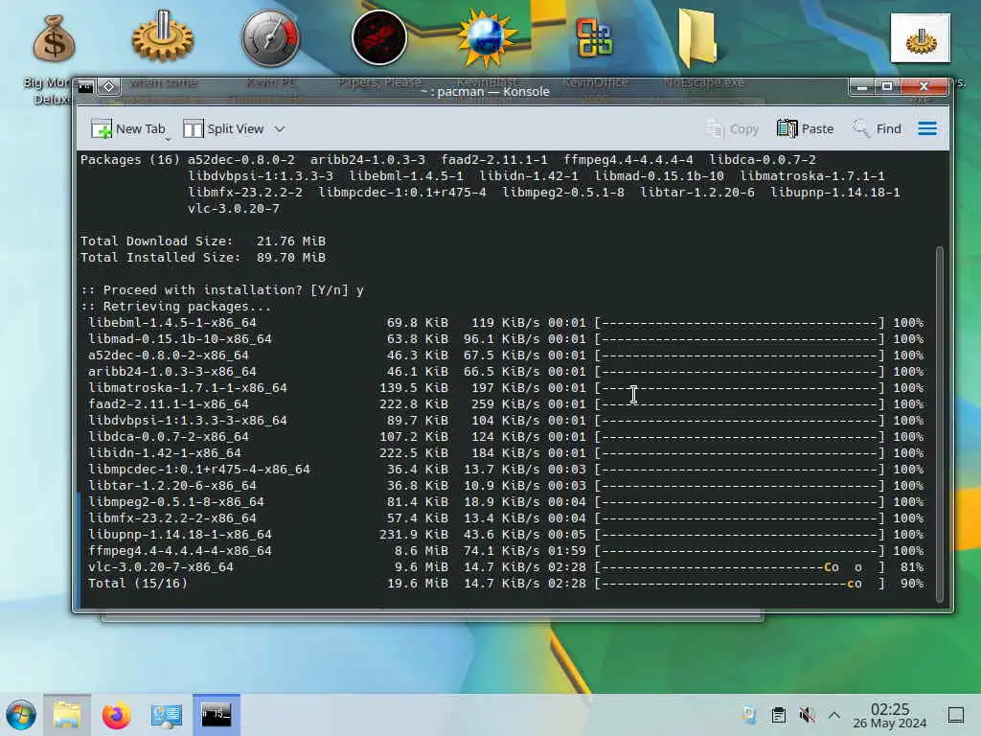Open Find in Konsole toolbar
Screen dimensions: 981x736
click(x=878, y=129)
